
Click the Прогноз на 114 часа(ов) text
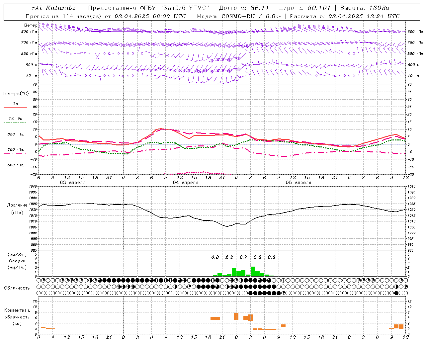[x=64, y=16]
